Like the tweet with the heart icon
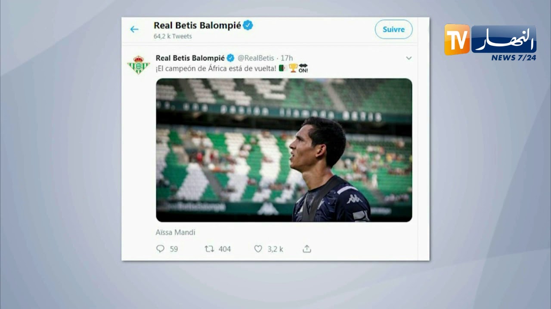The width and height of the screenshot is (551, 309). tap(258, 248)
